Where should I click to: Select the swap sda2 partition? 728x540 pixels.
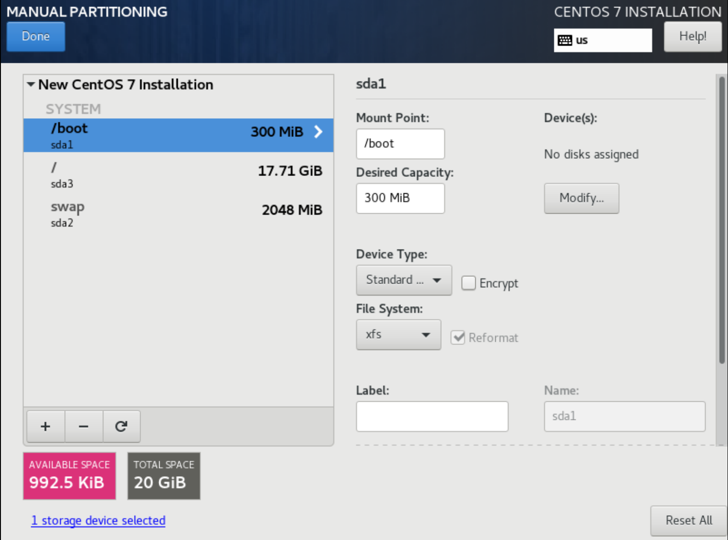point(178,213)
